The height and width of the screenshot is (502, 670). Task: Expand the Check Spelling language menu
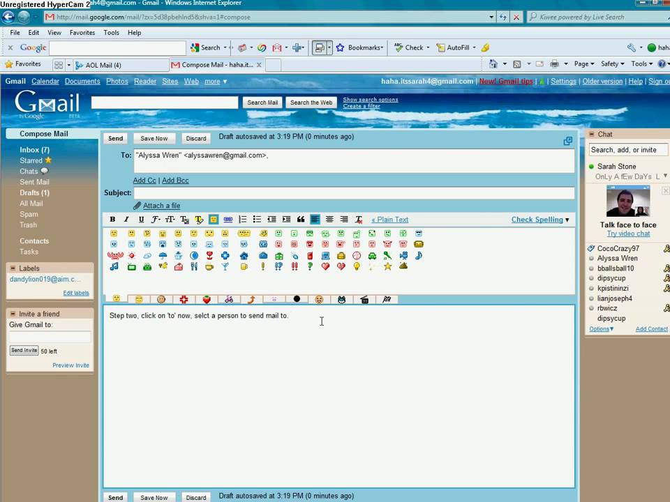tap(567, 220)
